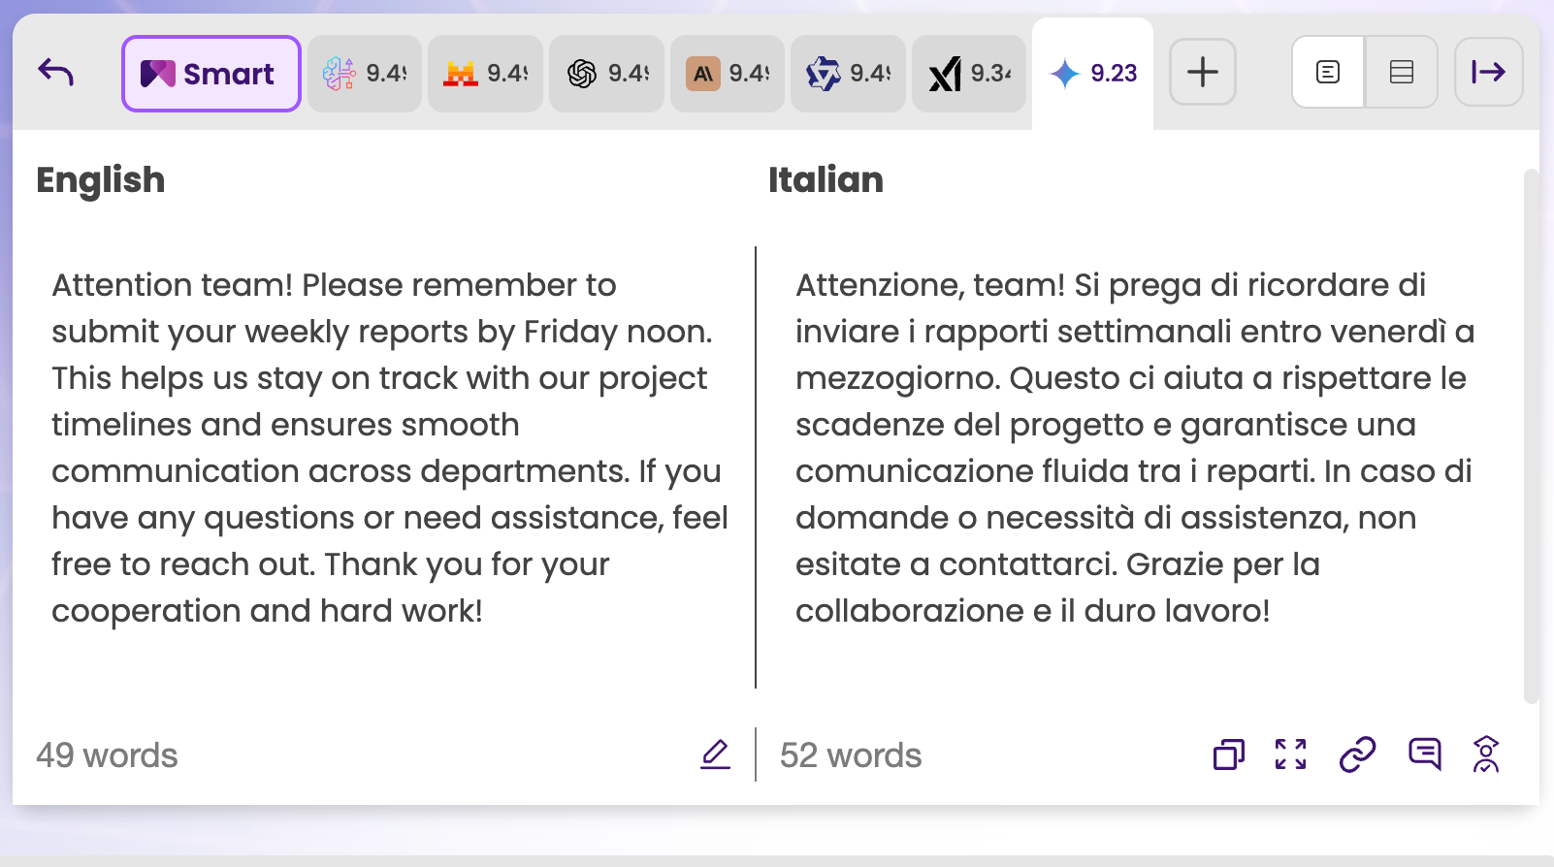Screen dimensions: 1554x867
Task: Edit the English source text
Action: click(x=715, y=755)
